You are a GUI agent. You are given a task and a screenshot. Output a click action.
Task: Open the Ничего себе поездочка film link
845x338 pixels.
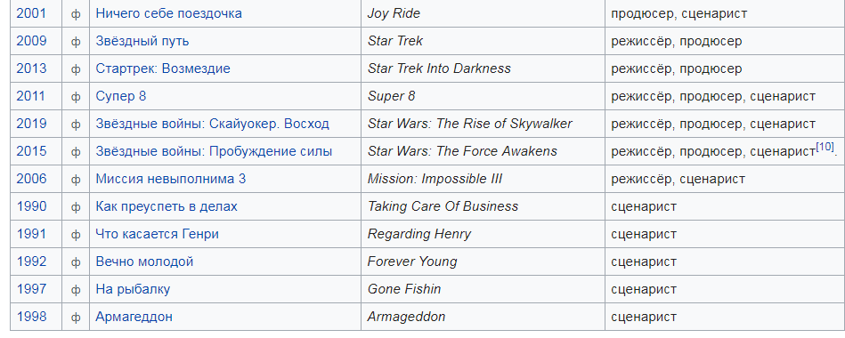(168, 13)
